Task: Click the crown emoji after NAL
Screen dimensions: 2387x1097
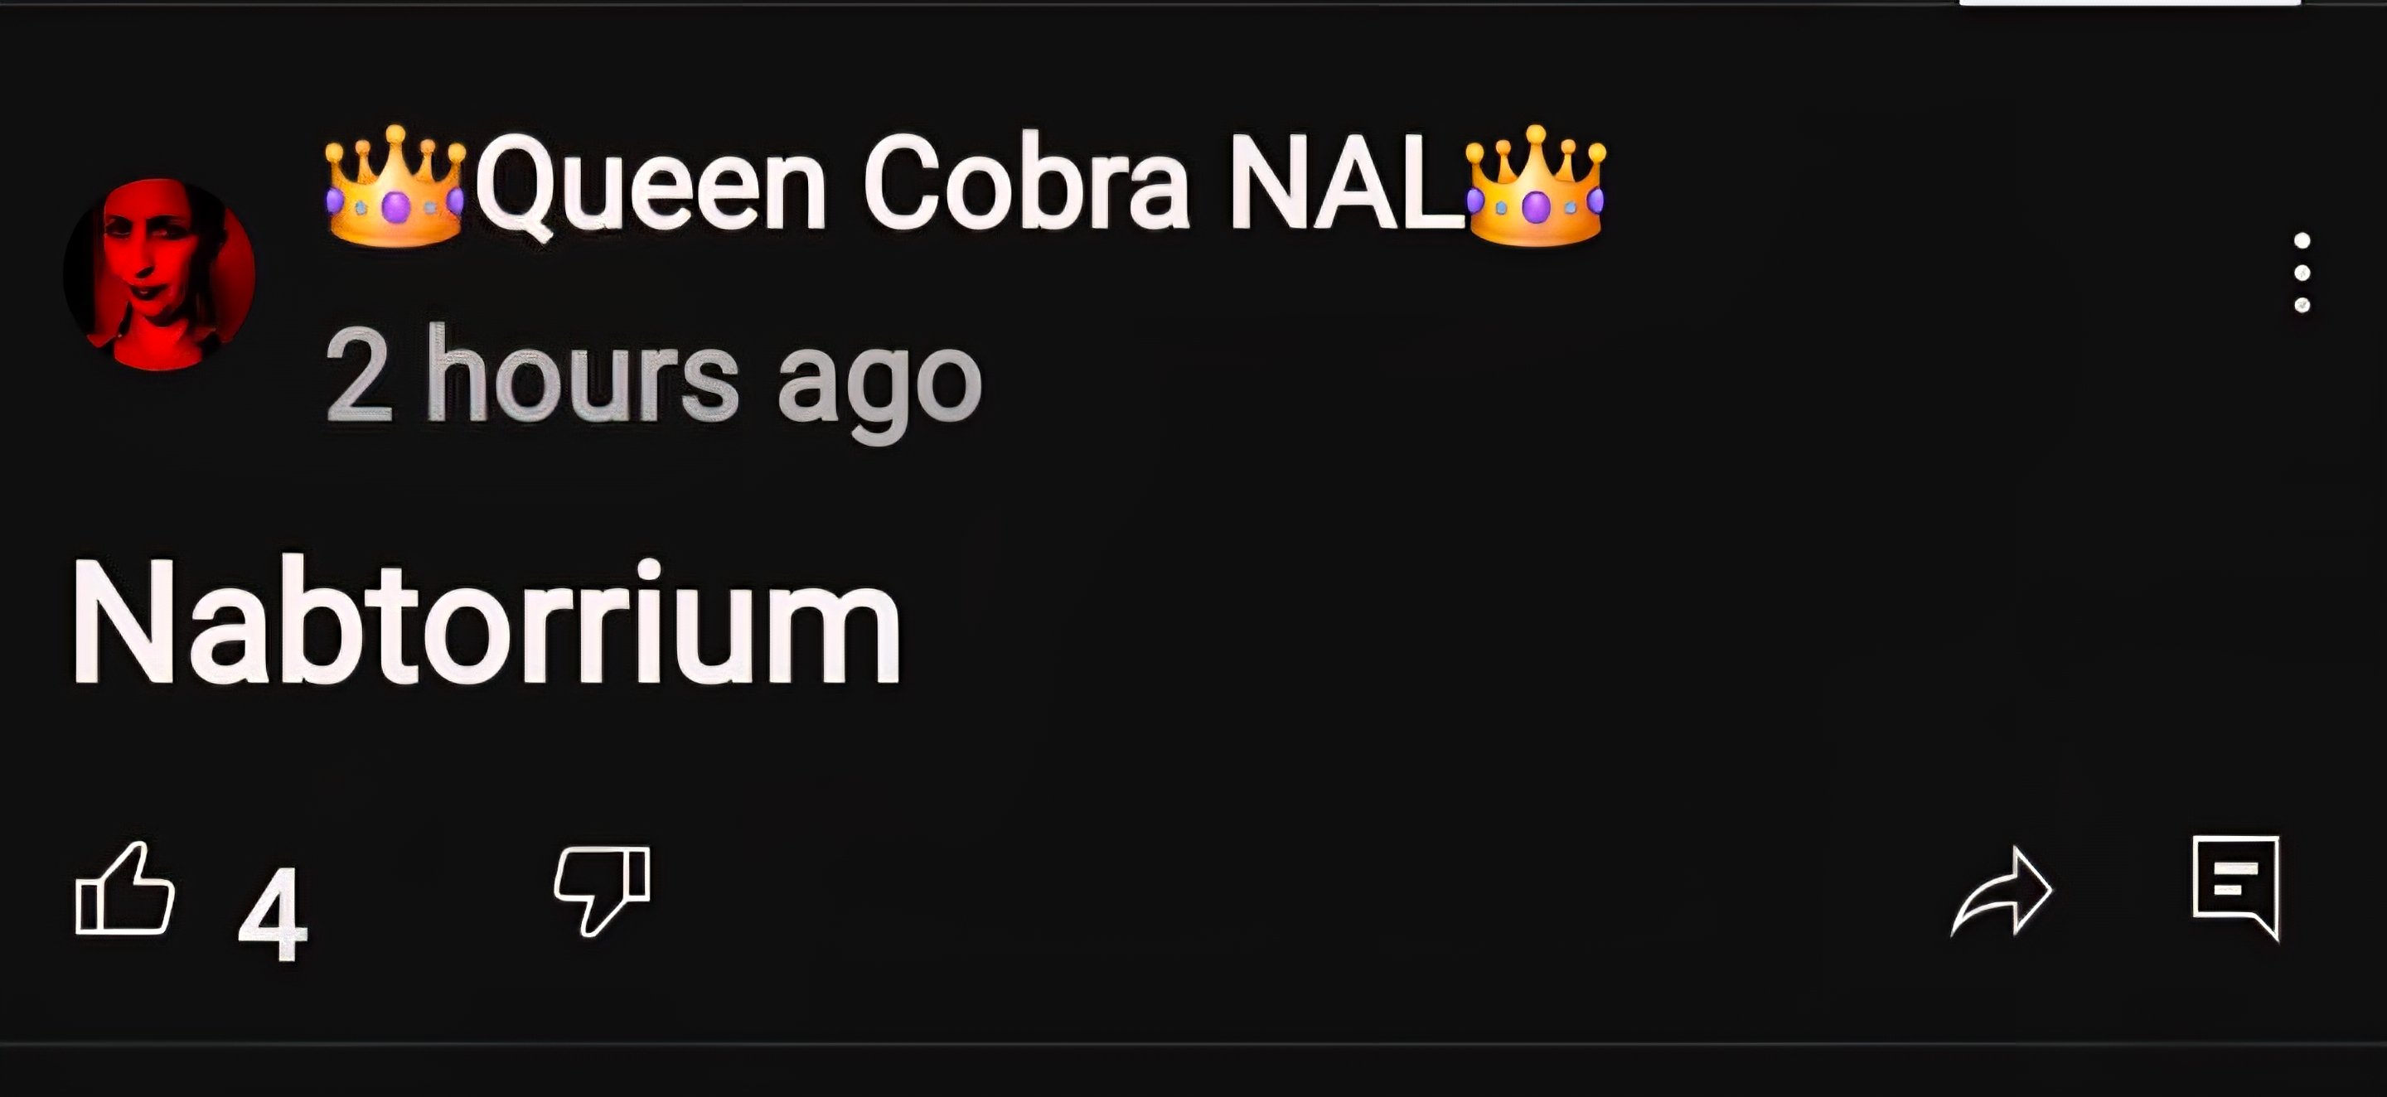Action: tap(1536, 186)
